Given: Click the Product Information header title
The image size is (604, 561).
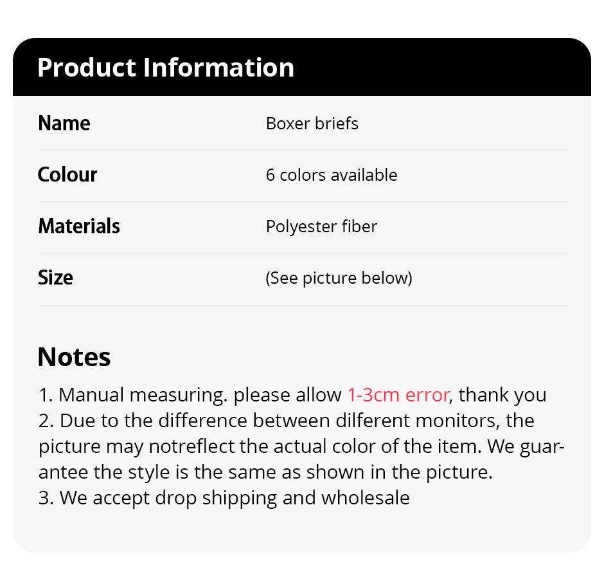Looking at the screenshot, I should pyautogui.click(x=166, y=68).
